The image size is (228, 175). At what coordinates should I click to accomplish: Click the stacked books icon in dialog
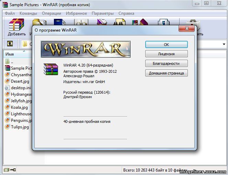(x=50, y=69)
